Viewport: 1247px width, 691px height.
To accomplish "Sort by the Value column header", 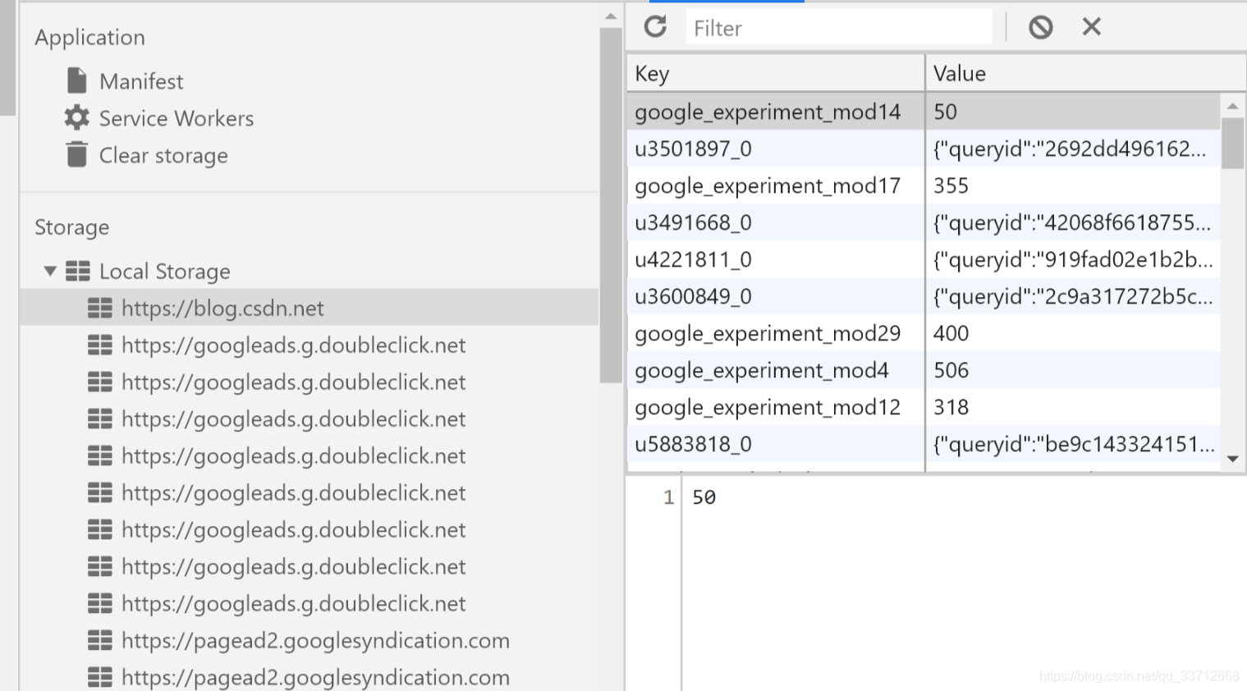I will click(x=1085, y=73).
